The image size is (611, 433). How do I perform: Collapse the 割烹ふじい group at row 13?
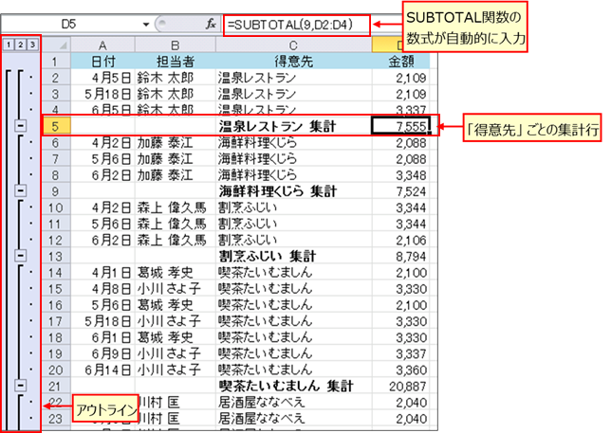click(x=21, y=256)
